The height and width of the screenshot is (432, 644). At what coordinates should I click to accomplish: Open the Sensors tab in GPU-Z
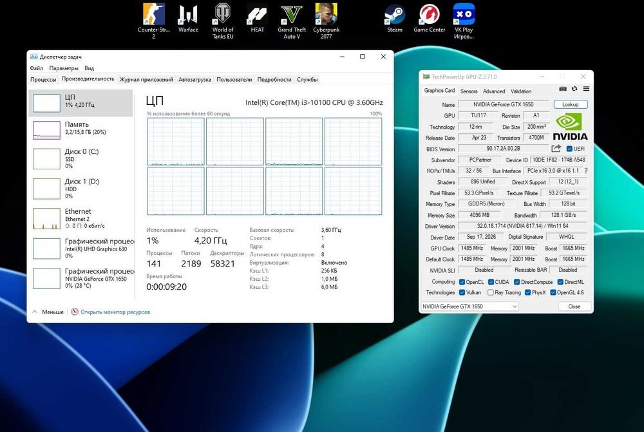click(469, 91)
